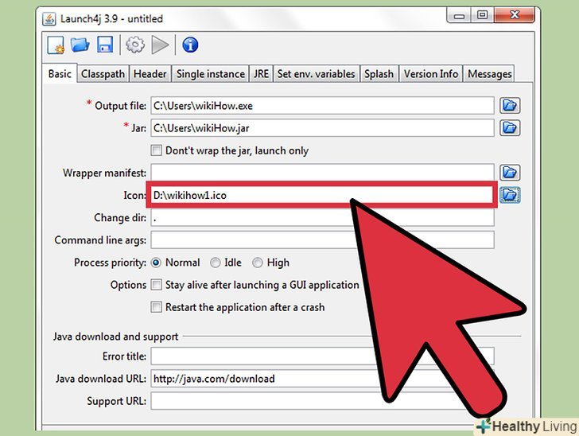Browse for the Wrapper manifest file
Image resolution: width=579 pixels, height=436 pixels.
click(x=510, y=172)
